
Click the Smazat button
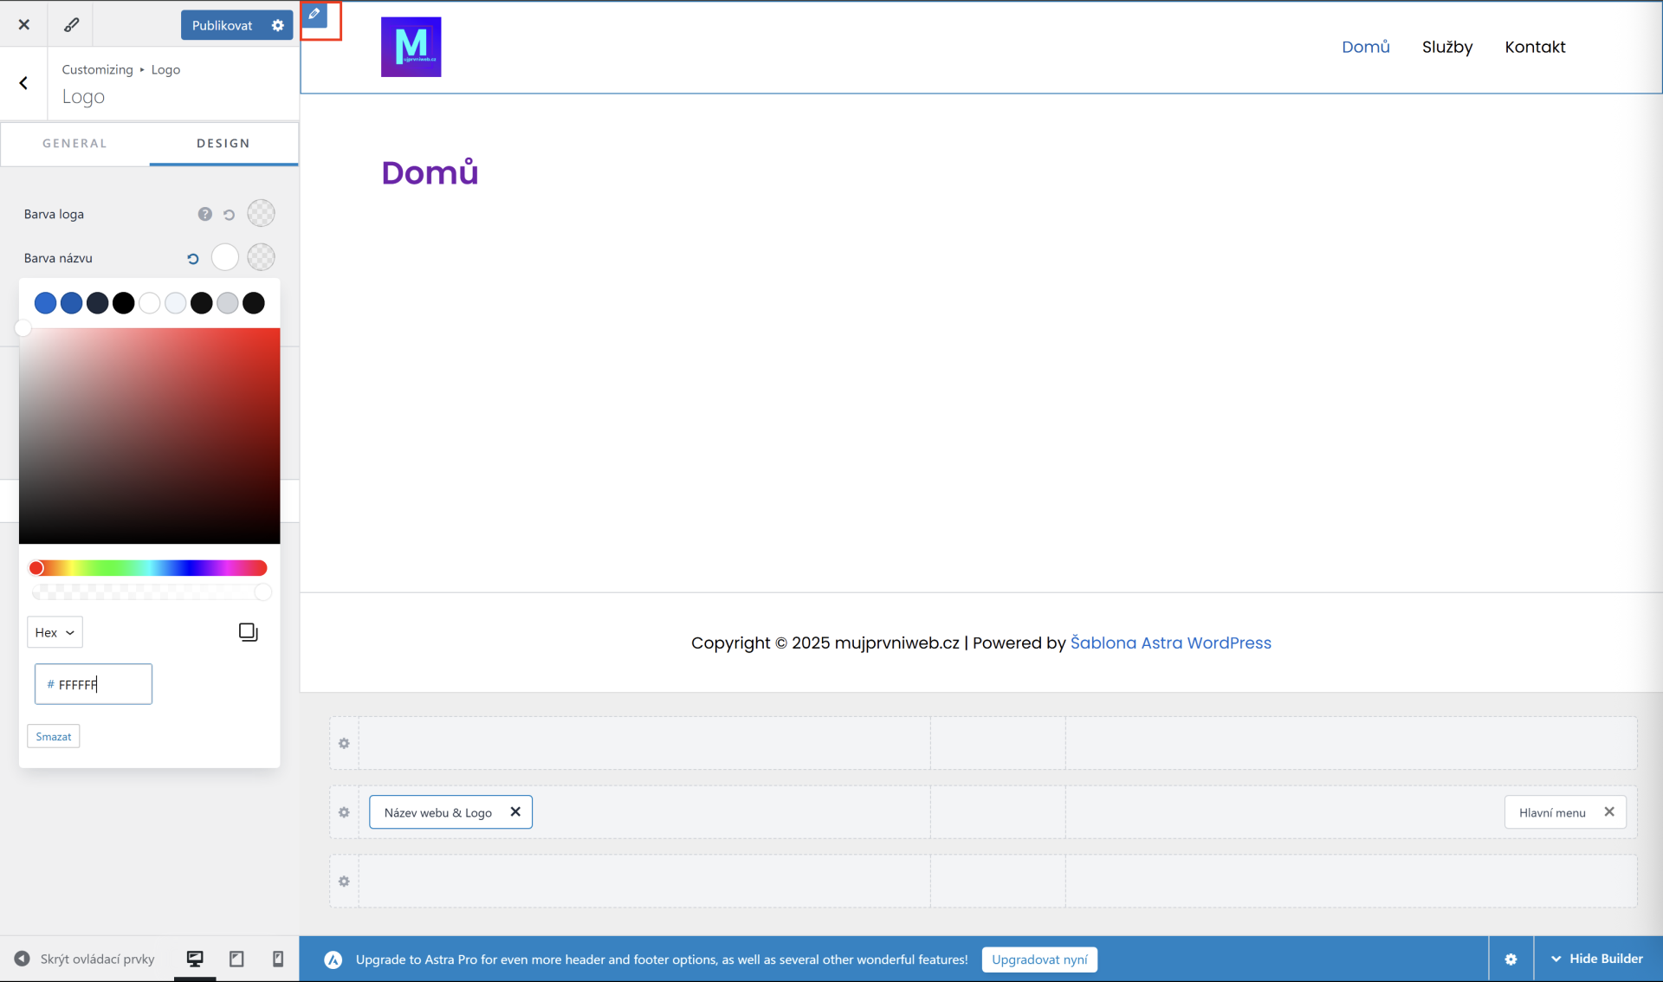(x=54, y=736)
